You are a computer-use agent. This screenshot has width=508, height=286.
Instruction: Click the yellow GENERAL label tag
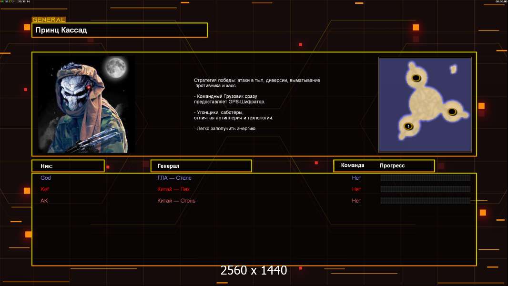(x=49, y=20)
